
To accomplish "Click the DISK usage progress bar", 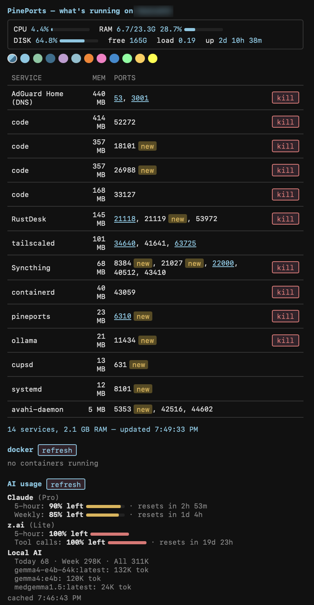I will 79,40.
